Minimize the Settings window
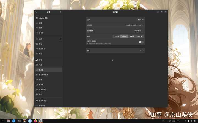The image size is (198, 123). click(x=158, y=12)
